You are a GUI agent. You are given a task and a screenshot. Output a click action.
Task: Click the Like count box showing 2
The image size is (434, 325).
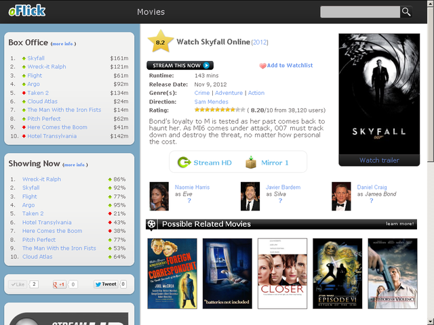(x=34, y=284)
